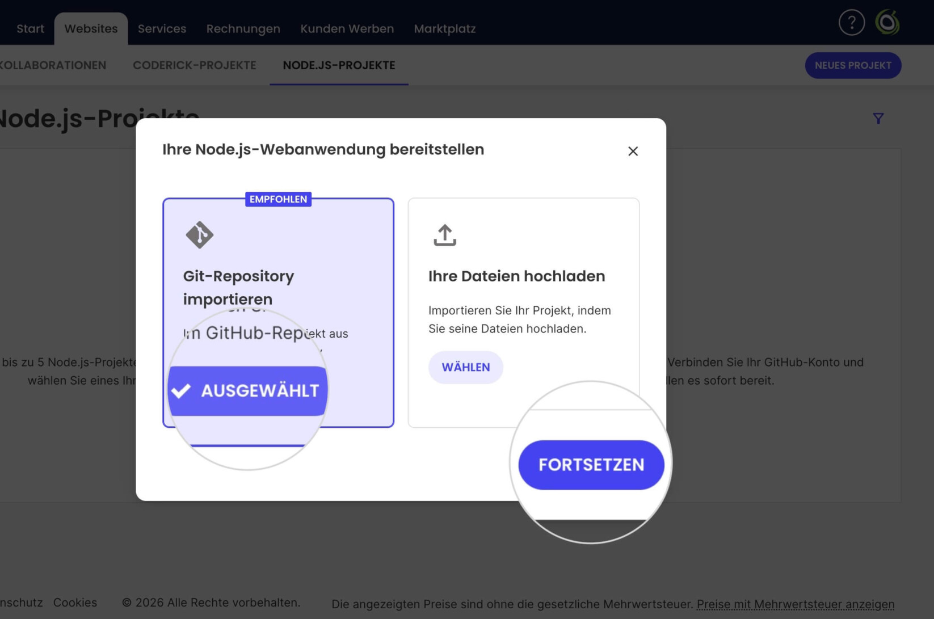Open the user account avatar icon

(x=887, y=23)
